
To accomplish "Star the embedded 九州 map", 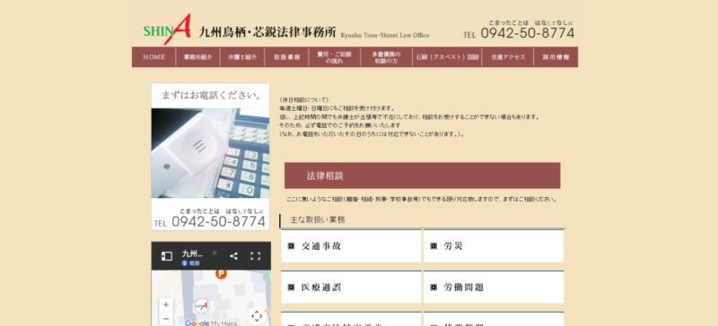I will pyautogui.click(x=215, y=253).
